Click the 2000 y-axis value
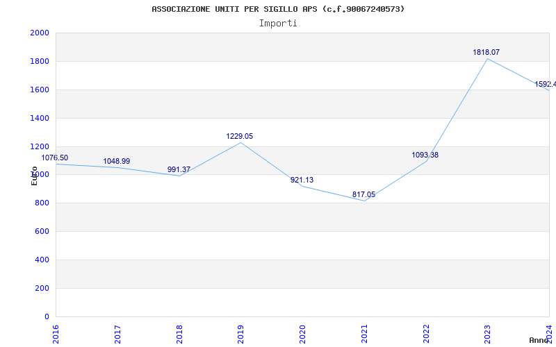The width and height of the screenshot is (556, 347). coord(40,33)
